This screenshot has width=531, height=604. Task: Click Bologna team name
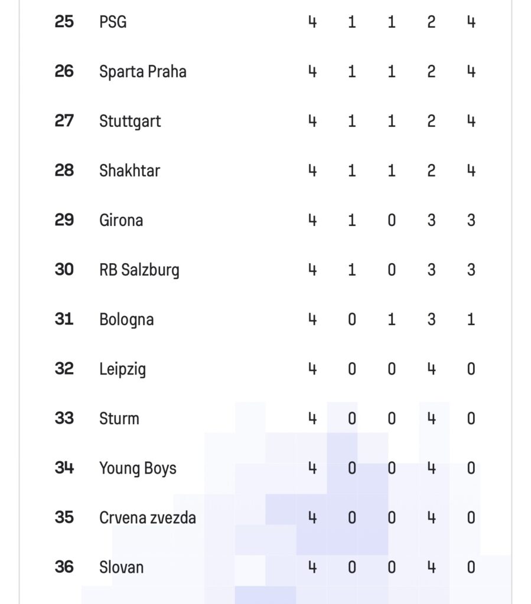tap(126, 320)
